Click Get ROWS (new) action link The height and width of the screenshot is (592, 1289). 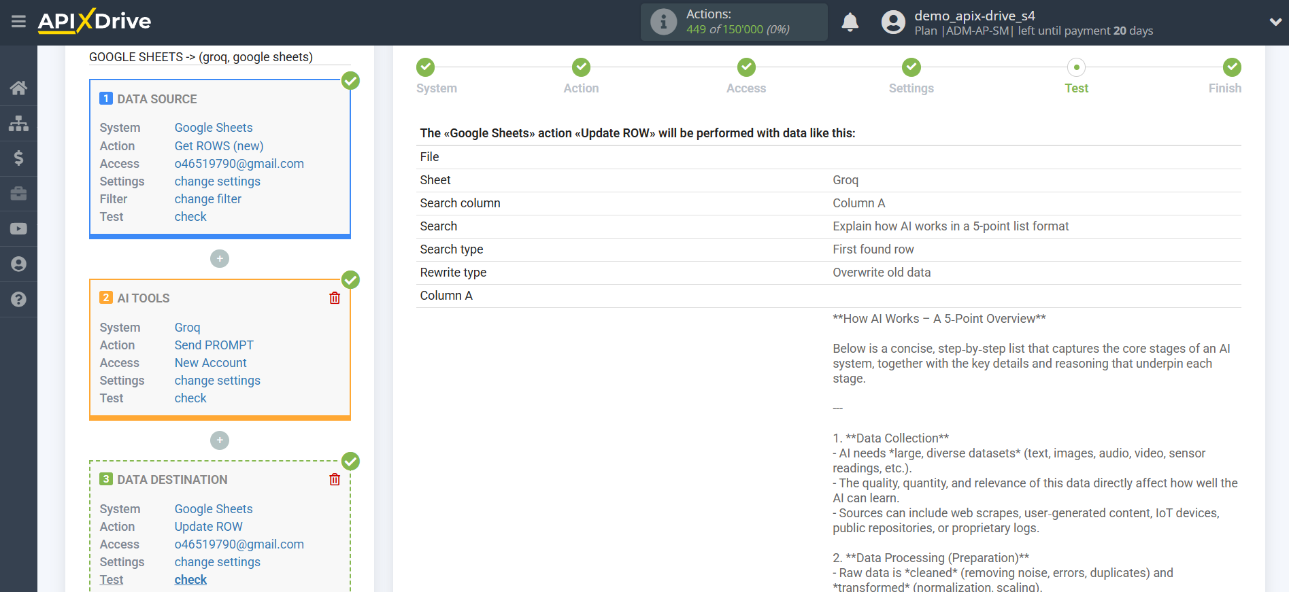tap(219, 146)
